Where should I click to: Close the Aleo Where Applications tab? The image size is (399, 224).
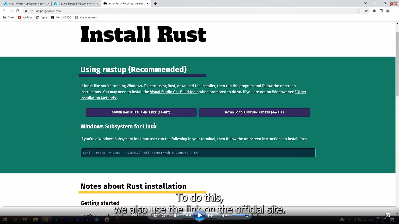[x=48, y=4]
